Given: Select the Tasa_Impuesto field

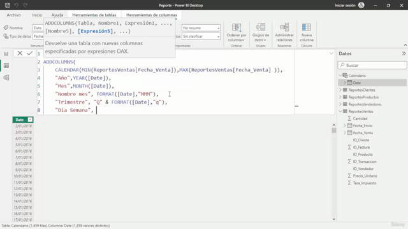Looking at the screenshot, I should coord(365,183).
